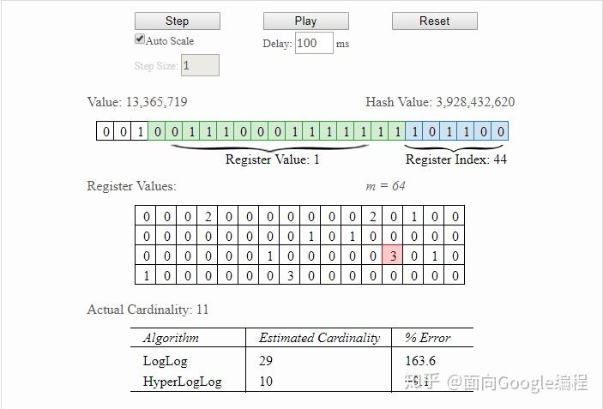Screen dimensions: 603x409
Task: Click the Algorithm column header
Action: [x=171, y=338]
